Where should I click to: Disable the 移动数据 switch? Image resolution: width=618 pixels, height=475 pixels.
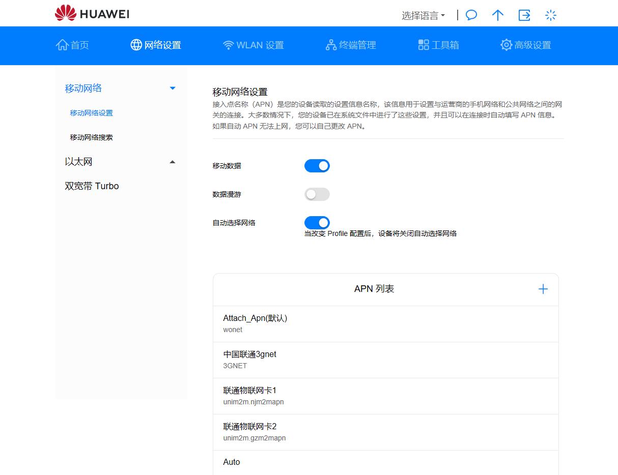pos(317,165)
